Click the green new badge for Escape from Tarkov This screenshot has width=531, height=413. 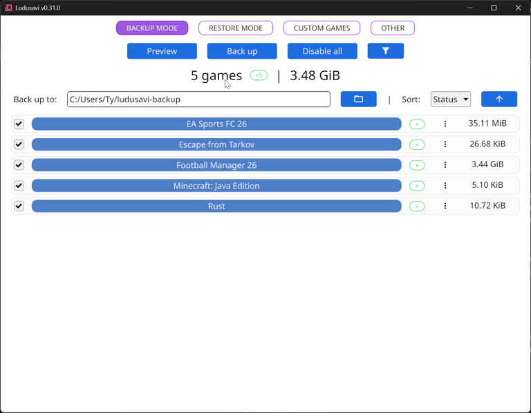pos(417,145)
